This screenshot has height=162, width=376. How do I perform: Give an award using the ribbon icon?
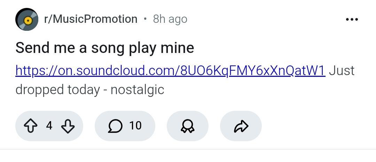pos(188,126)
